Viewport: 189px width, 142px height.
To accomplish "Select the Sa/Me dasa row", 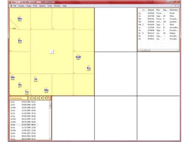I will point(24,130).
